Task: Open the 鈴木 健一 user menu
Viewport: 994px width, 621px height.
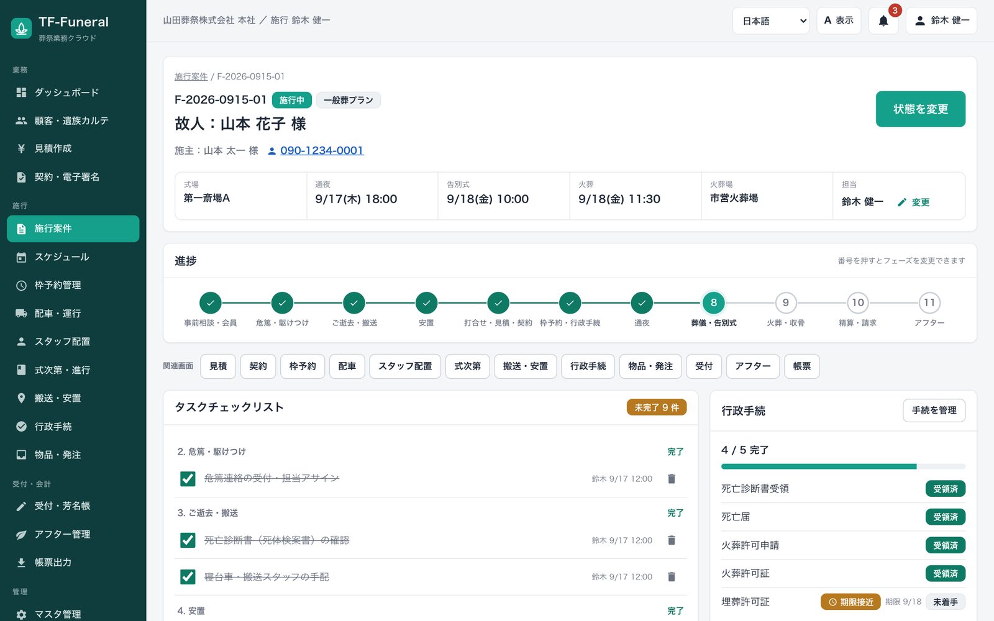Action: click(x=941, y=20)
